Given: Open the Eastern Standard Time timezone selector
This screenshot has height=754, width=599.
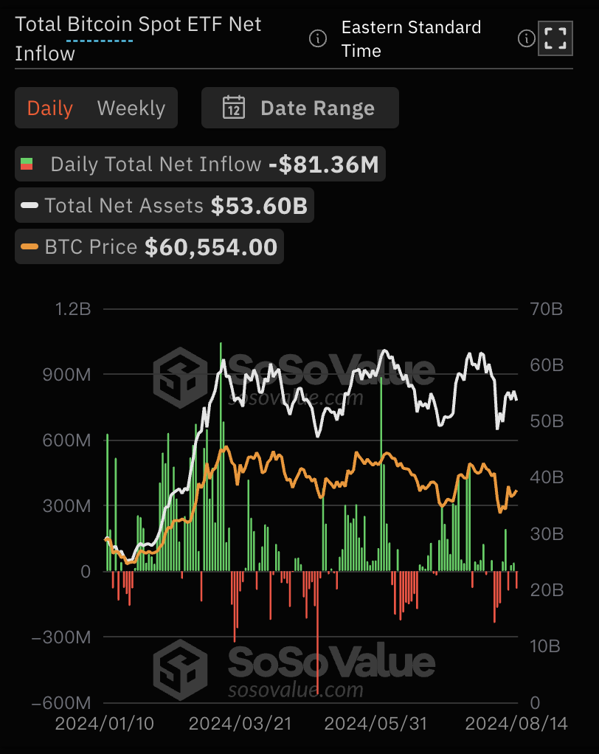Looking at the screenshot, I should click(411, 38).
